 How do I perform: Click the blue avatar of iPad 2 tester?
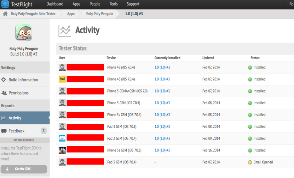pos(62,138)
